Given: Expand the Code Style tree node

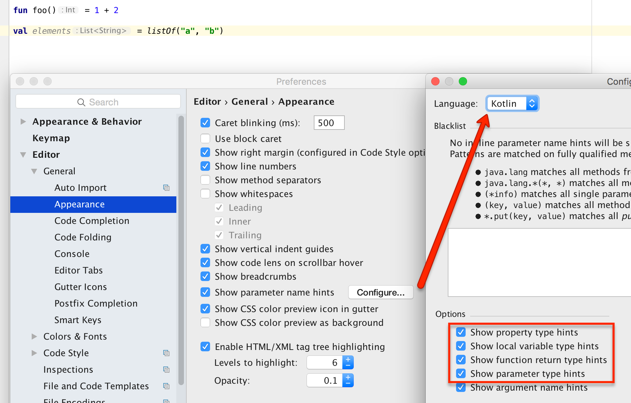Looking at the screenshot, I should (x=34, y=353).
